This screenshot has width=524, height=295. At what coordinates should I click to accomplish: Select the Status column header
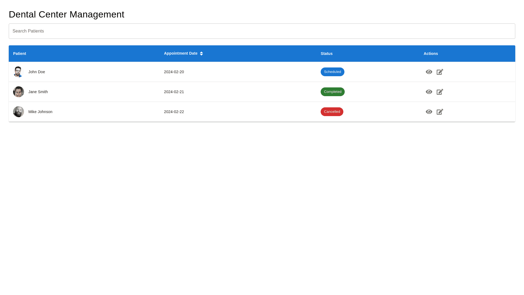[x=326, y=53]
